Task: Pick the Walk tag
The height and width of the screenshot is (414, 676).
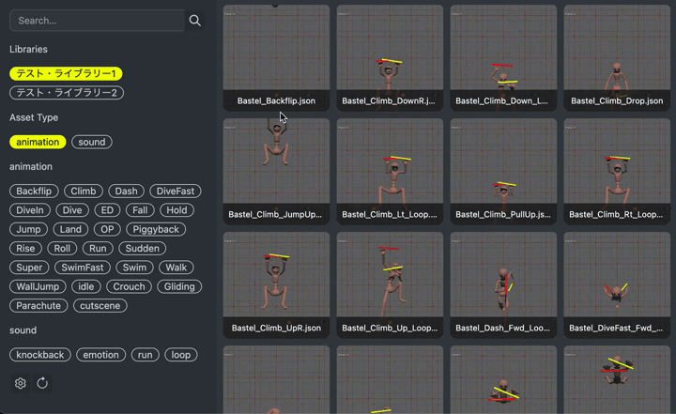Action: click(x=176, y=268)
